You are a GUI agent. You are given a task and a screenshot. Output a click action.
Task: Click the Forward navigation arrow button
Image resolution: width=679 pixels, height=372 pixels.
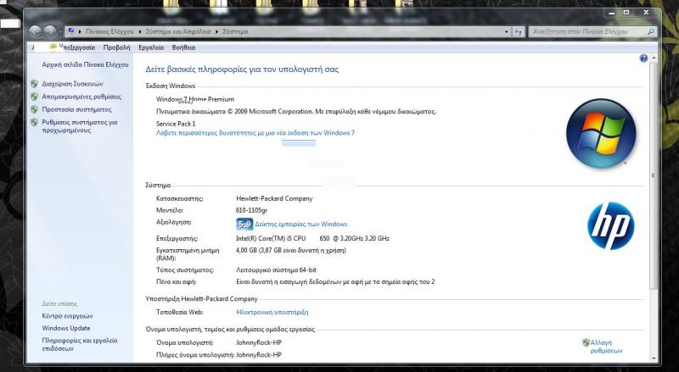(x=50, y=31)
